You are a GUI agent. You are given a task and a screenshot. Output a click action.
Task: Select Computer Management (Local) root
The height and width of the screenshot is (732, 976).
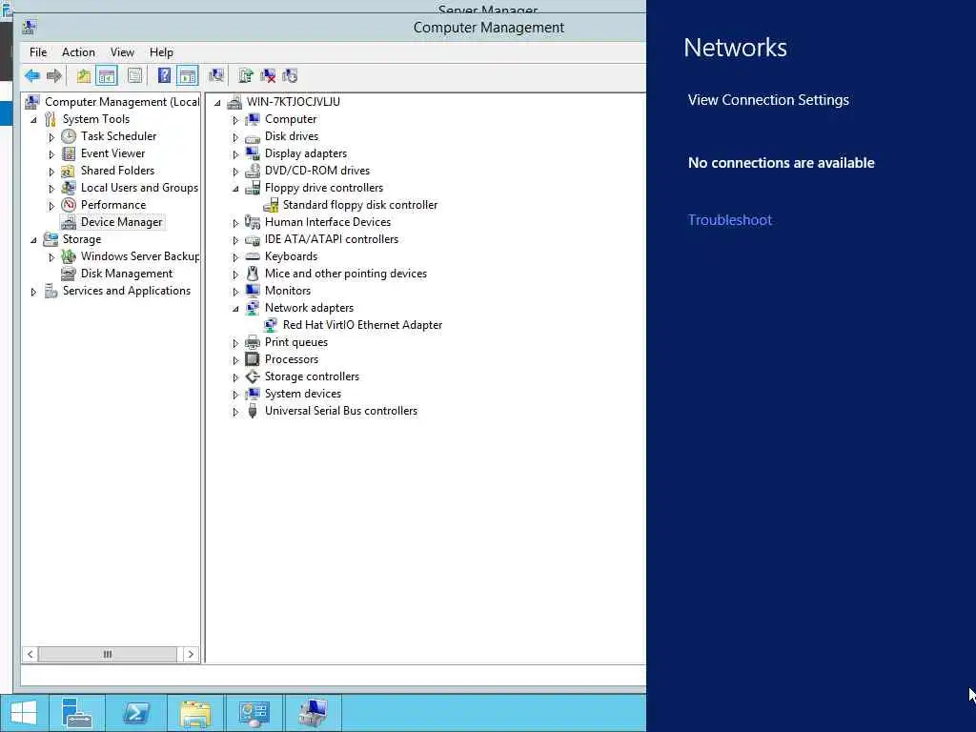click(122, 102)
